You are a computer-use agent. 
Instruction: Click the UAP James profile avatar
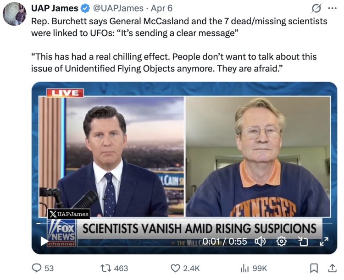(x=14, y=14)
